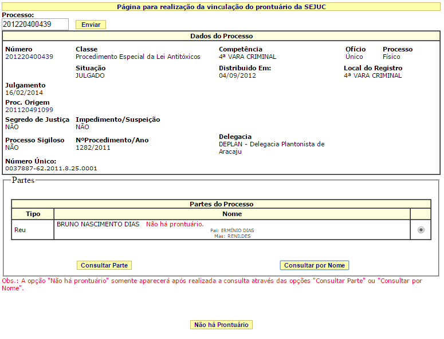Click red 'Não há prontuário.' text beside name

coord(175,224)
